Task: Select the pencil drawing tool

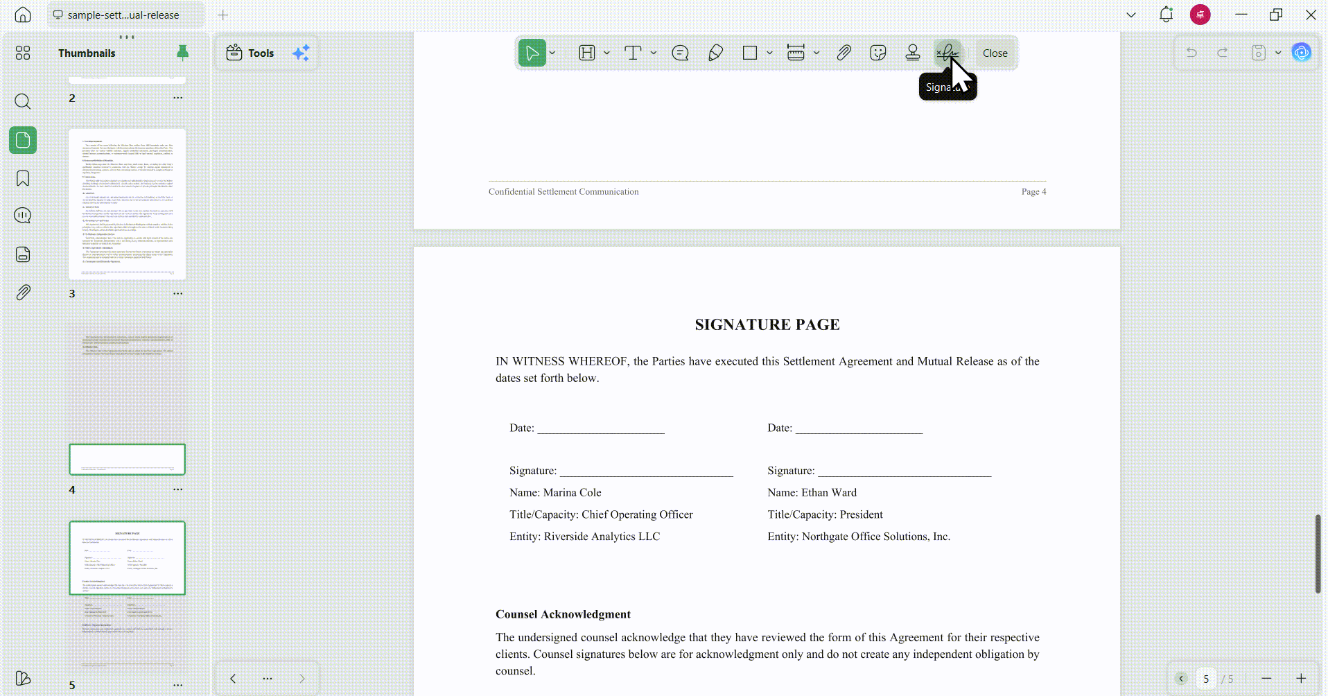Action: 715,53
